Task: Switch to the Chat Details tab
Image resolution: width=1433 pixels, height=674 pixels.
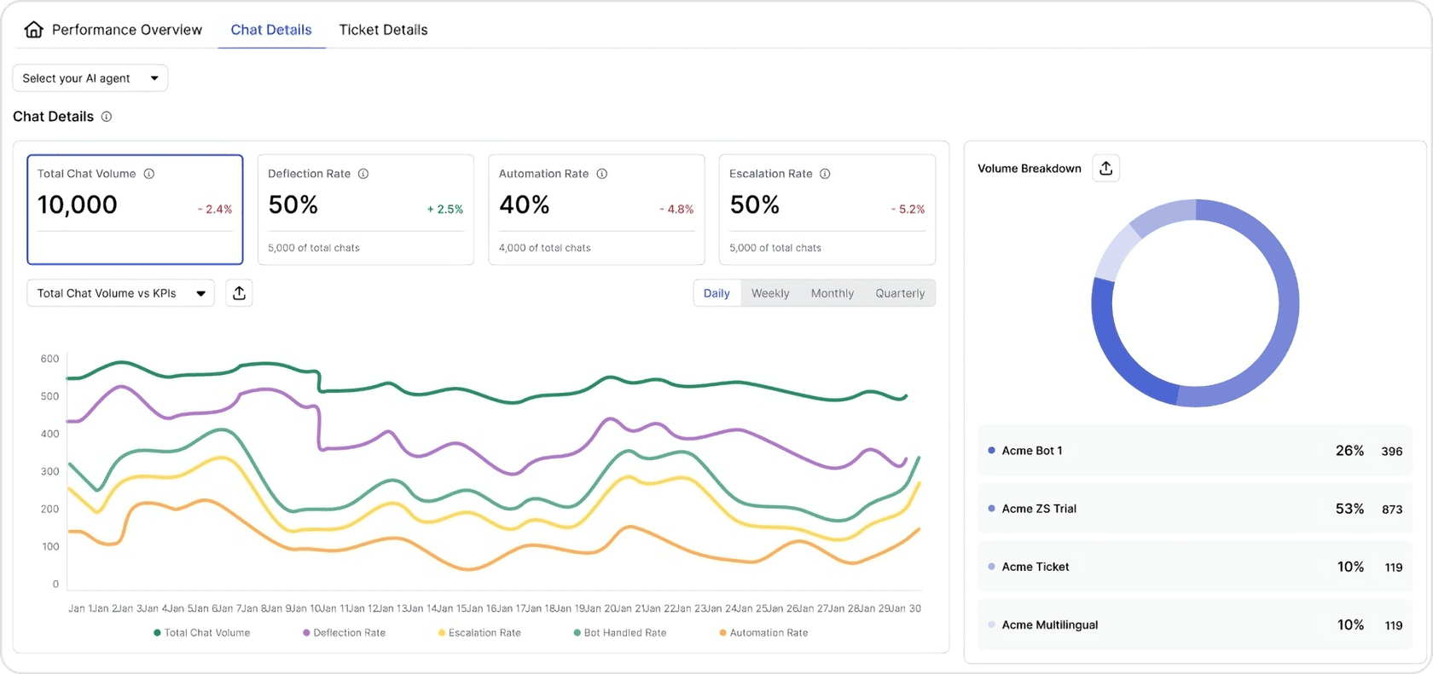Action: (x=271, y=30)
